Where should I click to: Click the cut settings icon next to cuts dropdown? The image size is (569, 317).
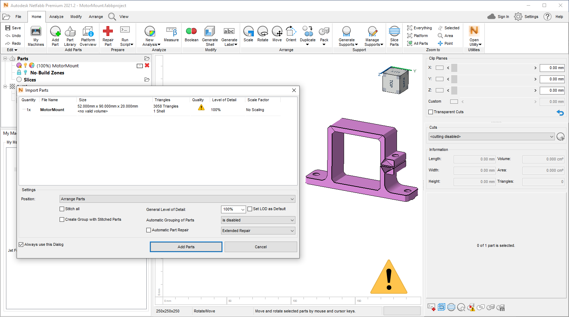click(x=560, y=137)
